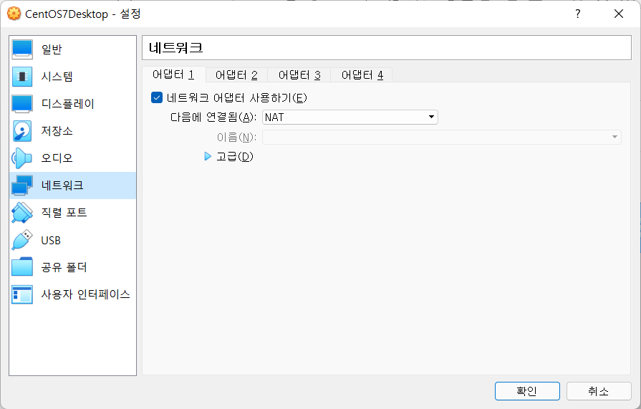The image size is (641, 409).
Task: Expand the 고급(D) advanced section
Action: point(208,156)
